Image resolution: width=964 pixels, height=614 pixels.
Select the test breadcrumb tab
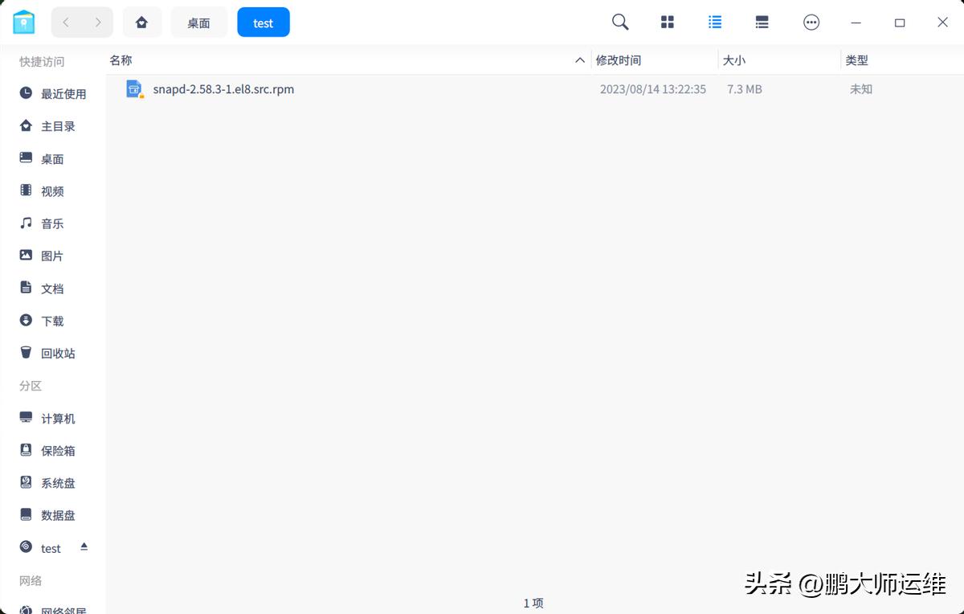coord(263,22)
